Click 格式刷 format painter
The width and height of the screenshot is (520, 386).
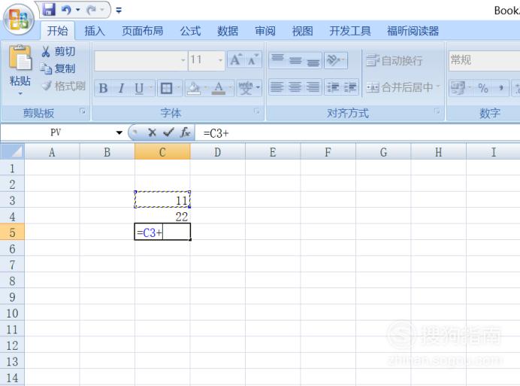coord(63,86)
